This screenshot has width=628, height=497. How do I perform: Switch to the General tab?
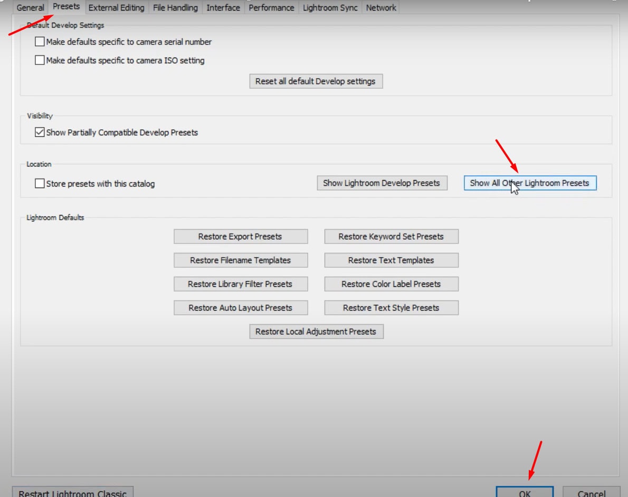pyautogui.click(x=30, y=7)
